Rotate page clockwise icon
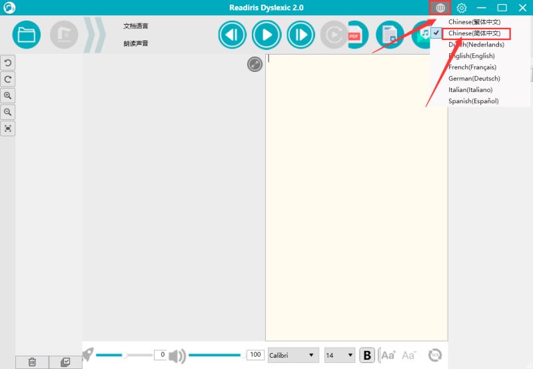The image size is (533, 369). (7, 79)
